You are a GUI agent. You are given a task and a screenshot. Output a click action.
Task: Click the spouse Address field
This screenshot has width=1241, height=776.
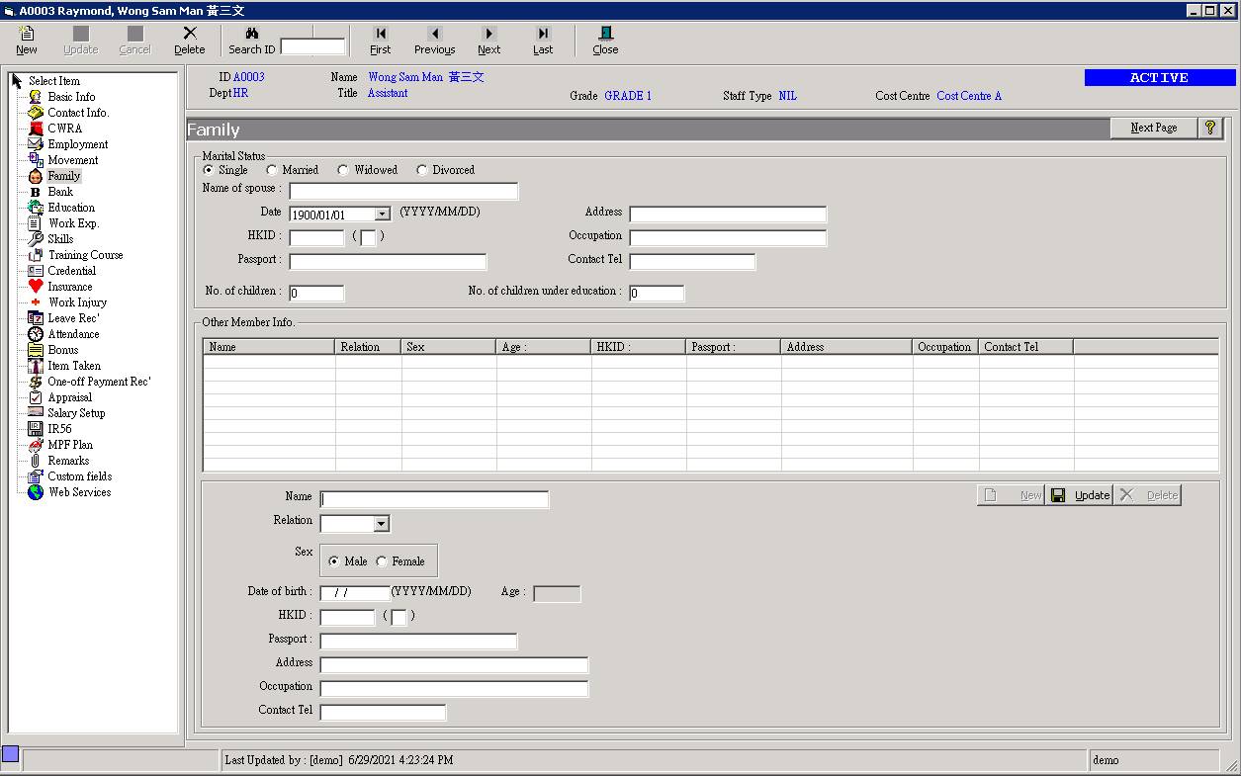tap(728, 215)
